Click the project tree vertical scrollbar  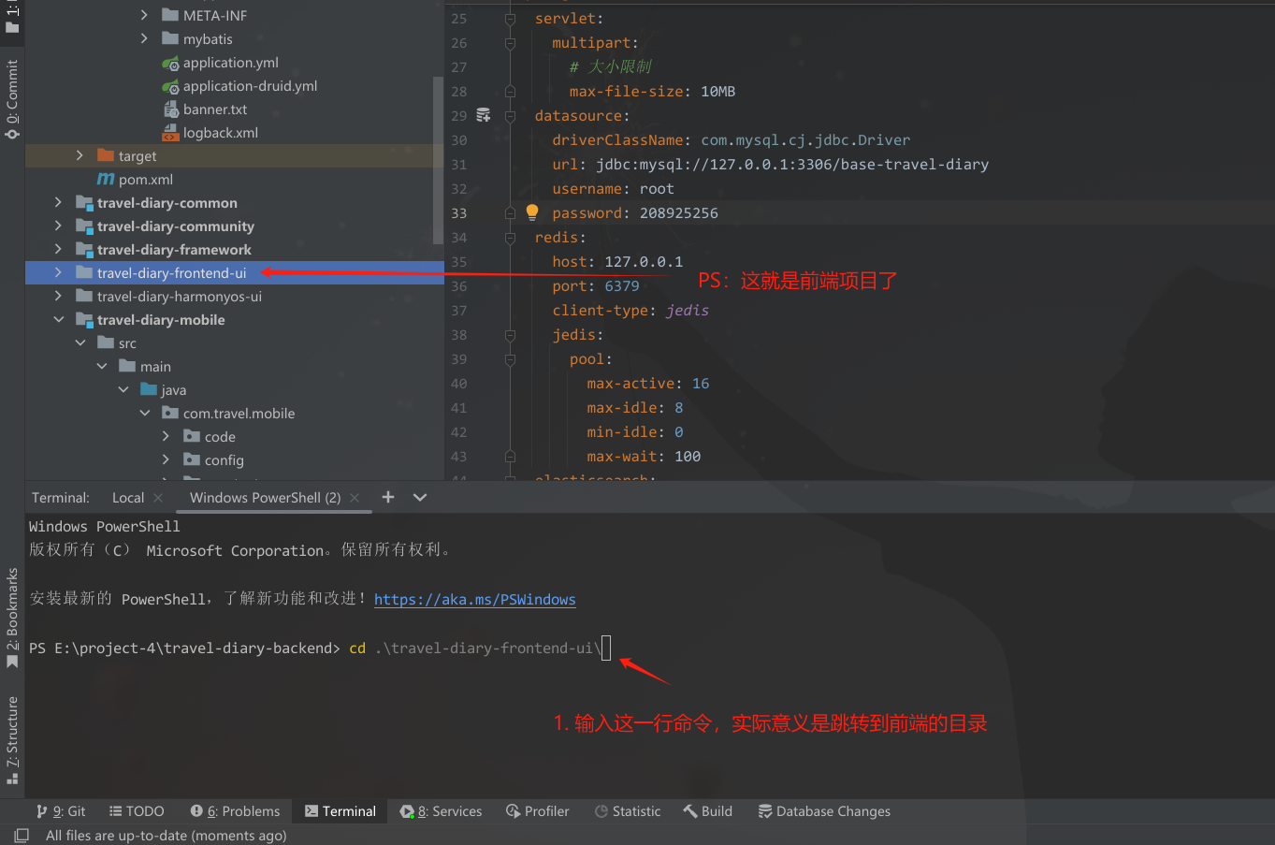tap(438, 159)
